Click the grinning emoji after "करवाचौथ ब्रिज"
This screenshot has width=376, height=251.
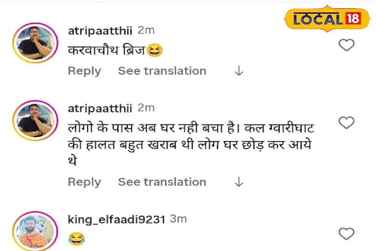154,51
